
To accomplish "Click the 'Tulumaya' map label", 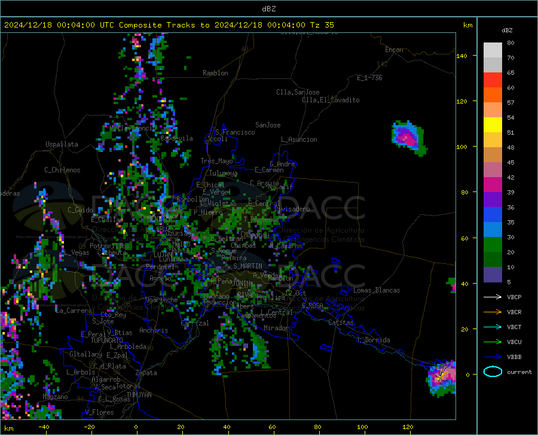I will pos(223,173).
